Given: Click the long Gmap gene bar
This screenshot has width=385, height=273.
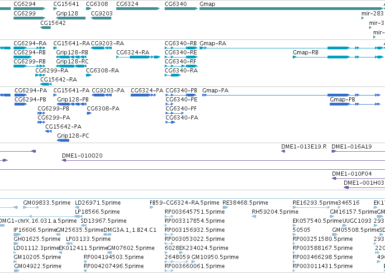Looking at the screenshot, I should click(x=291, y=9).
